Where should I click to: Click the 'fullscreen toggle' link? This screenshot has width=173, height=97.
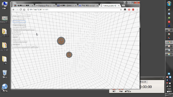(x=25, y=47)
